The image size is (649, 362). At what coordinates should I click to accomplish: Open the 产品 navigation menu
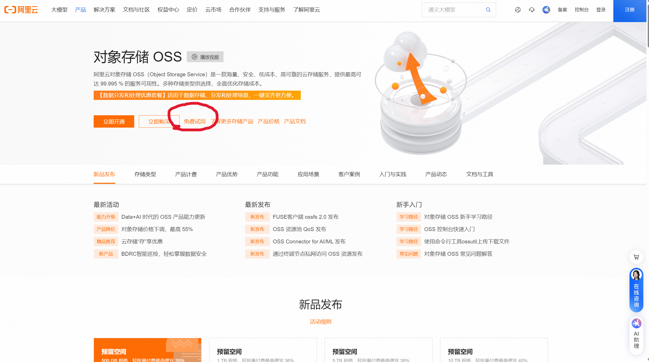click(x=80, y=10)
